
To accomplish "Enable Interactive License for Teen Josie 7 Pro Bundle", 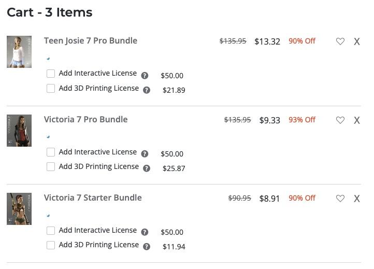I will click(51, 74).
